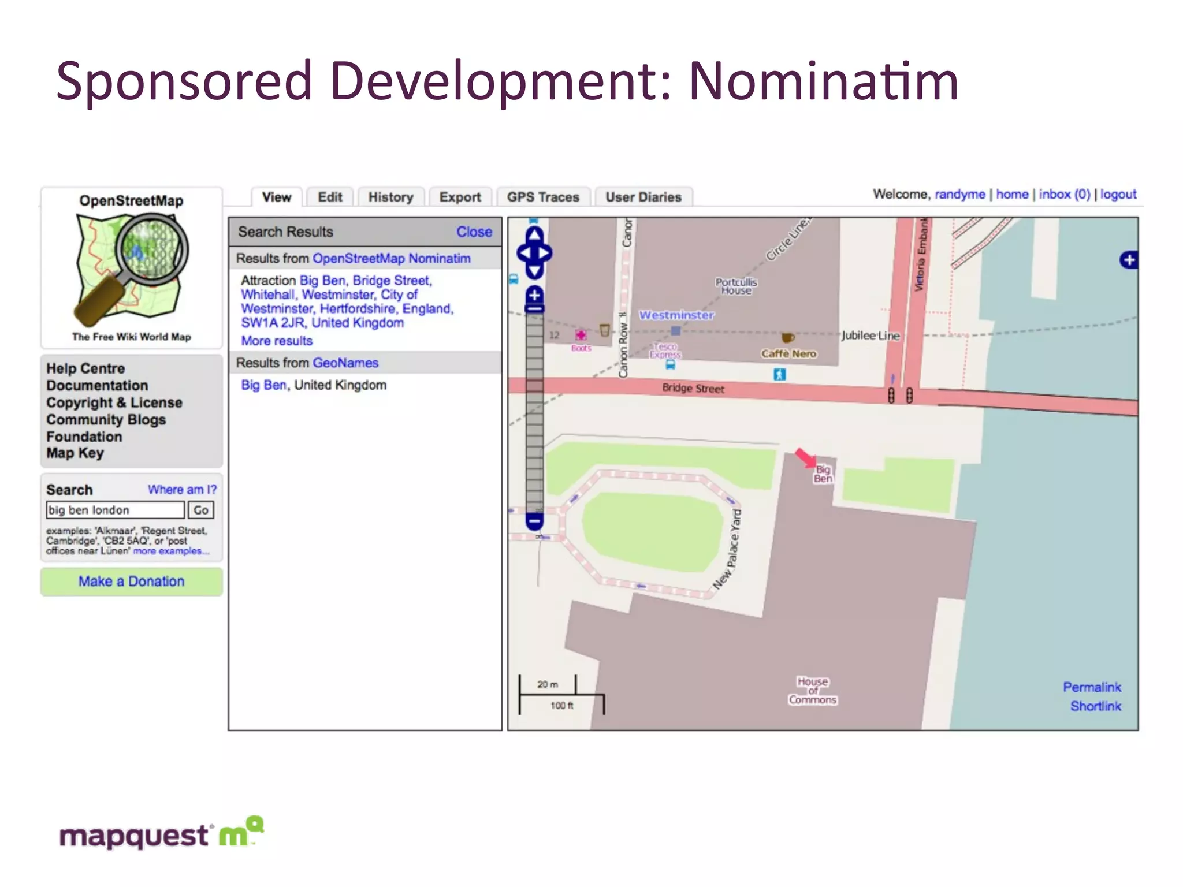Open the GPS Traces tab
The height and width of the screenshot is (887, 1183).
[543, 197]
